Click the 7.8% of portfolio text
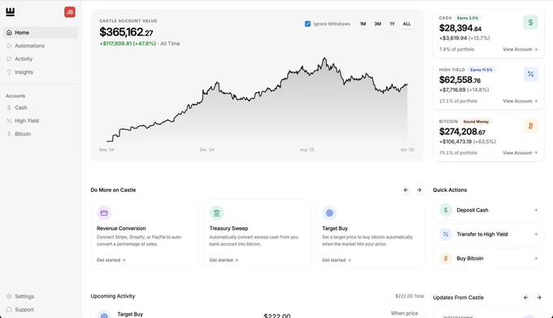This screenshot has height=318, width=553. (457, 50)
